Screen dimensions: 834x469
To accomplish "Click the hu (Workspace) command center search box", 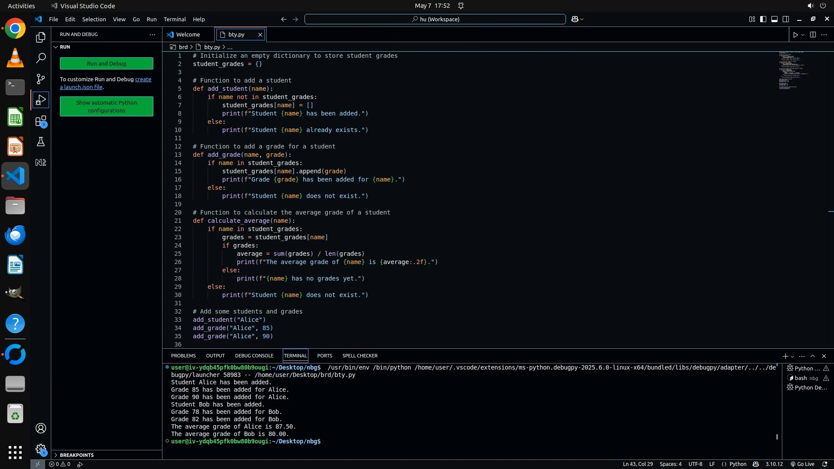I will [435, 19].
